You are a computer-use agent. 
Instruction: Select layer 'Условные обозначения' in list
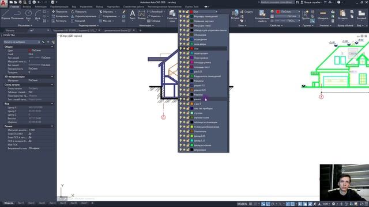tap(206, 126)
